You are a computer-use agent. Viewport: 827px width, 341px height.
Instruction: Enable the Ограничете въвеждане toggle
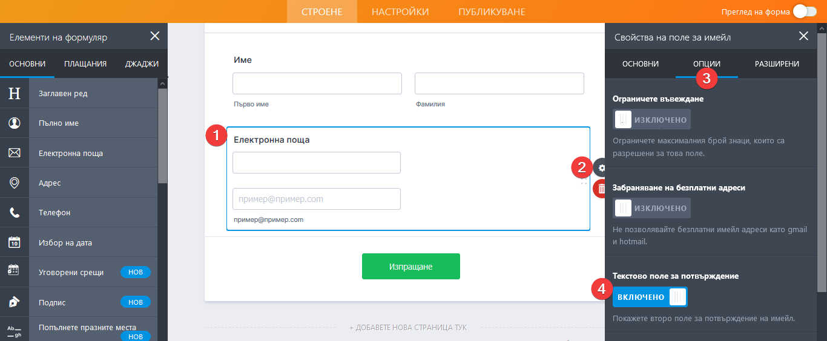pyautogui.click(x=651, y=120)
